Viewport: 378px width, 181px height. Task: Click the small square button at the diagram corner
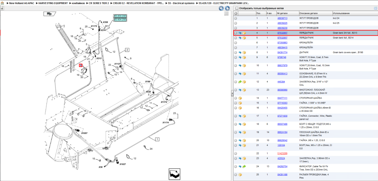226,14
